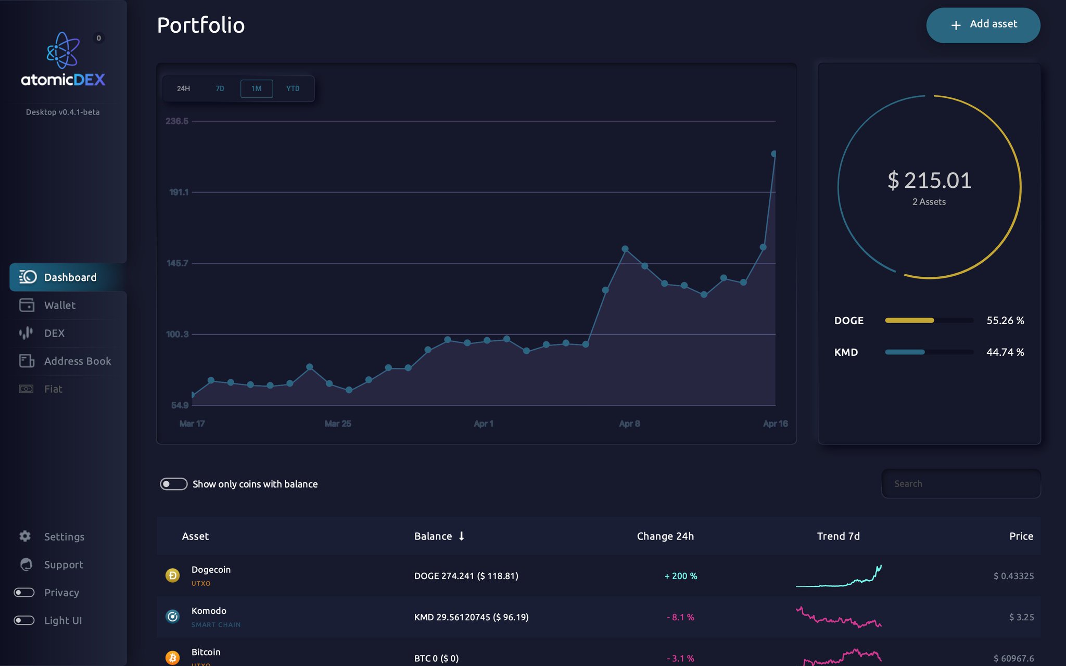Click the SMART CHAIN tag under Komodo
The width and height of the screenshot is (1066, 666).
(216, 624)
